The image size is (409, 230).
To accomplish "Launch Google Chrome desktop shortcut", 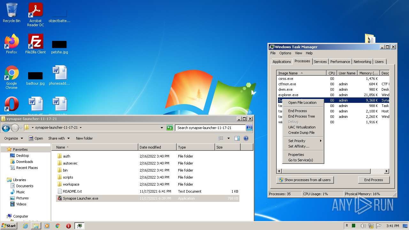I will (12, 77).
